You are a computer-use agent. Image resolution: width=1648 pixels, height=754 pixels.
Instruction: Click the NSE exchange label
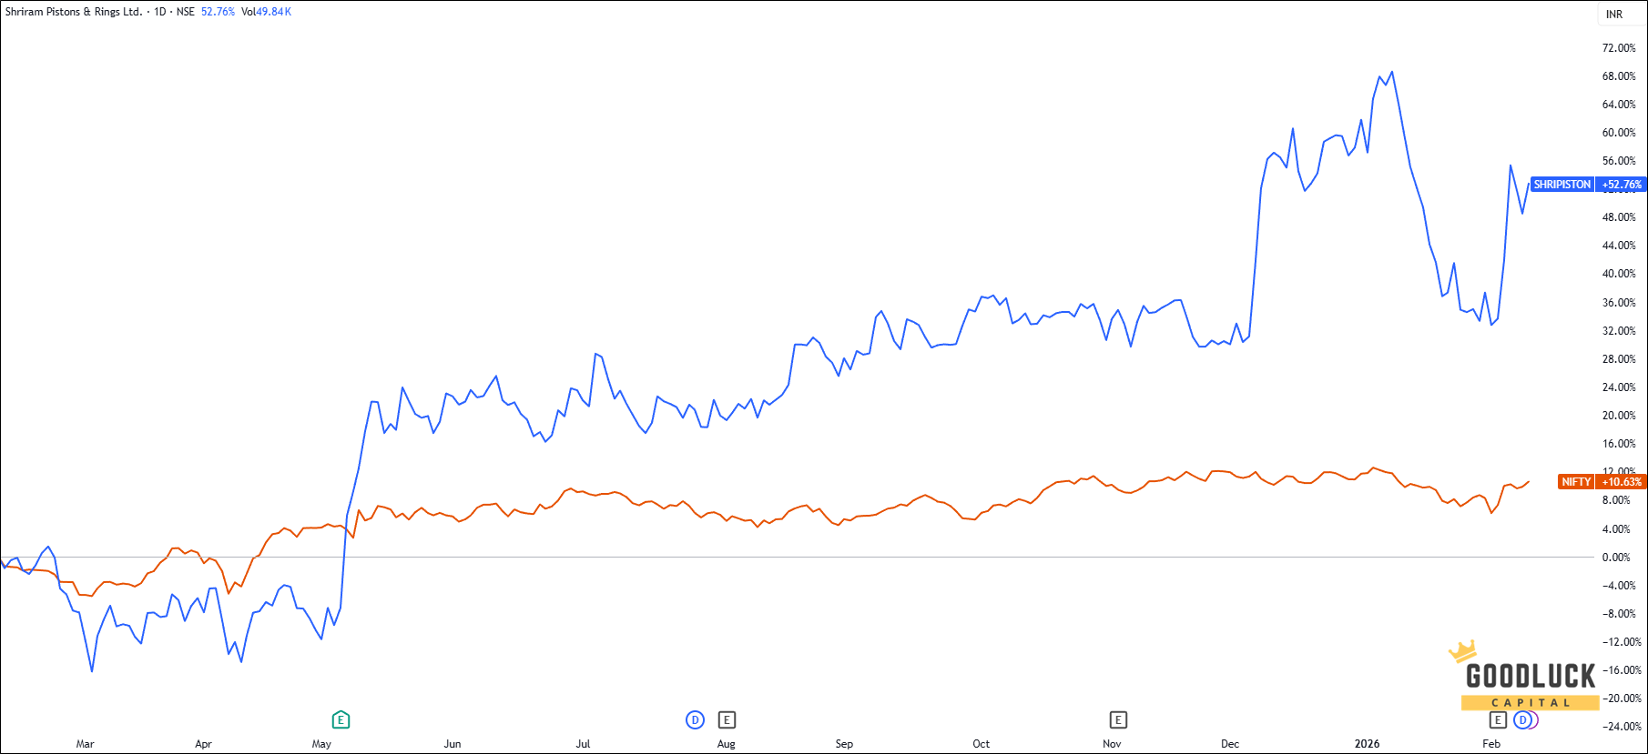coord(186,12)
